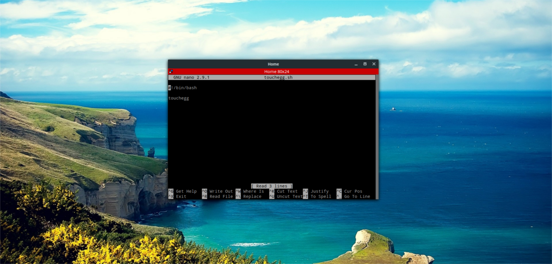Click the '[ Read 3 lines ]' status message
Viewport: 552px width, 264px height.
coord(272,186)
